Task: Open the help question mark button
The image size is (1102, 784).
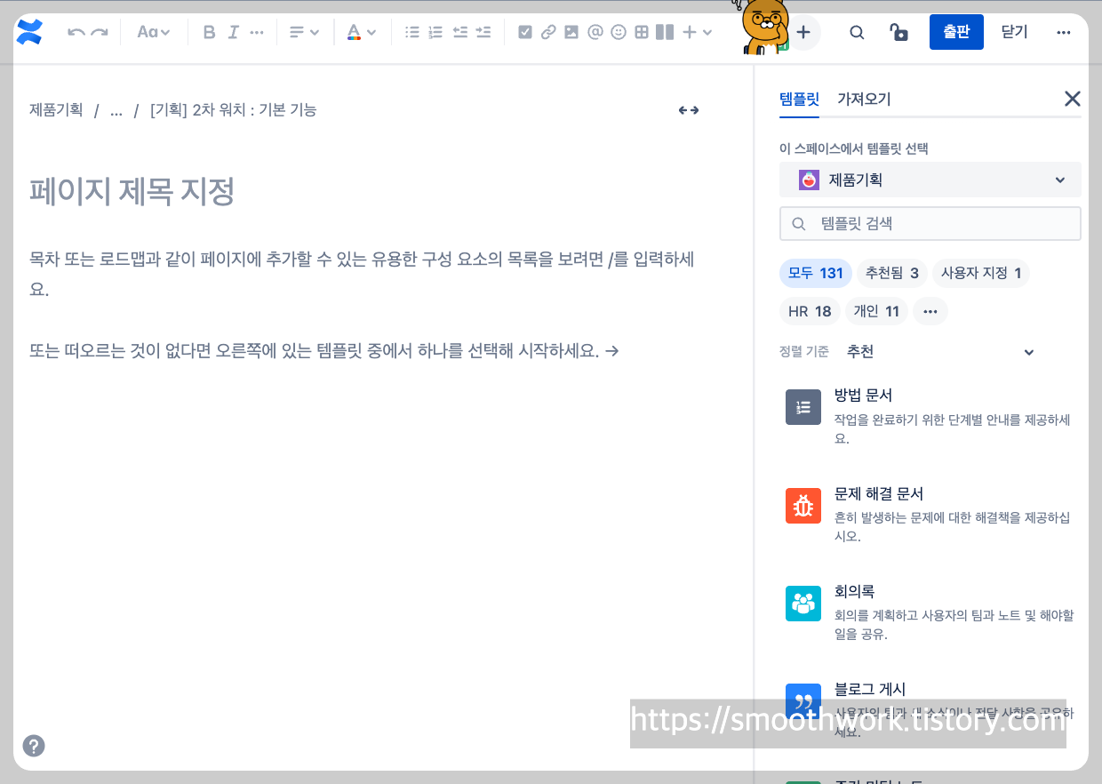Action: (x=34, y=746)
